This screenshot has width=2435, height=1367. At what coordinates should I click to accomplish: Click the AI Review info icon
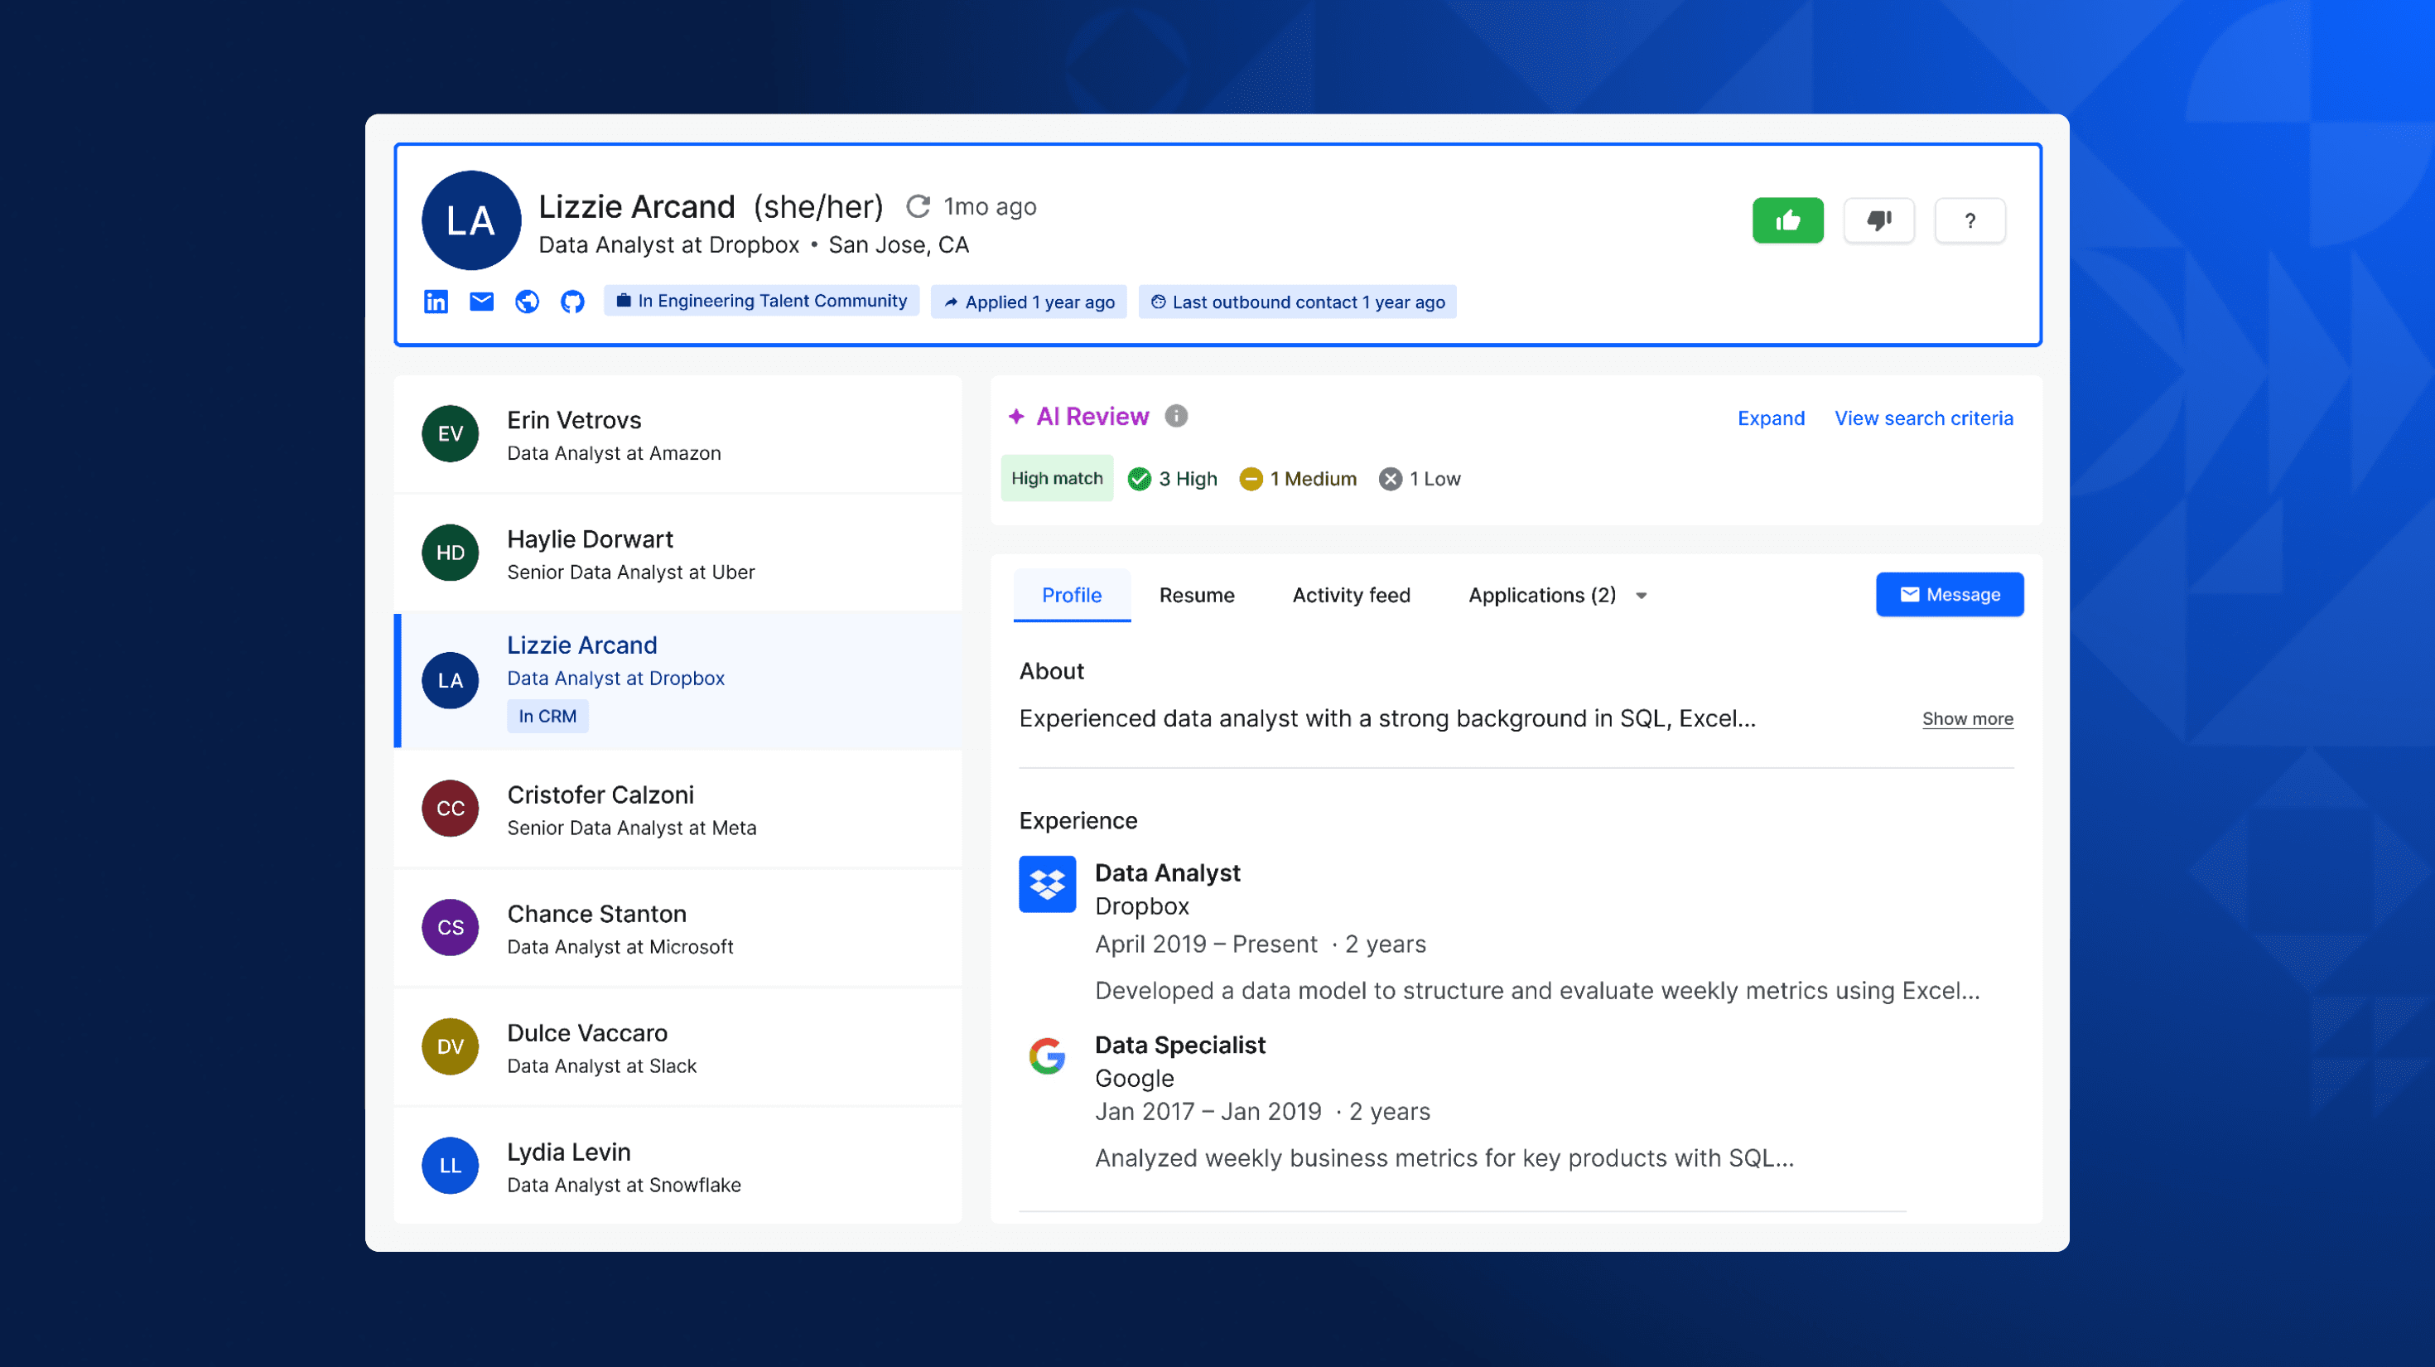[x=1176, y=416]
